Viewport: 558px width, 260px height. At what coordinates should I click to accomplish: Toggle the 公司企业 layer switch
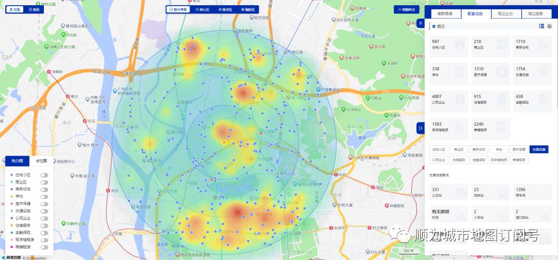coord(44,218)
